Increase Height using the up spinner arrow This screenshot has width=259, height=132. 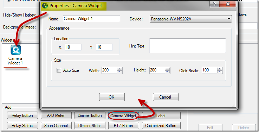(x=167, y=69)
